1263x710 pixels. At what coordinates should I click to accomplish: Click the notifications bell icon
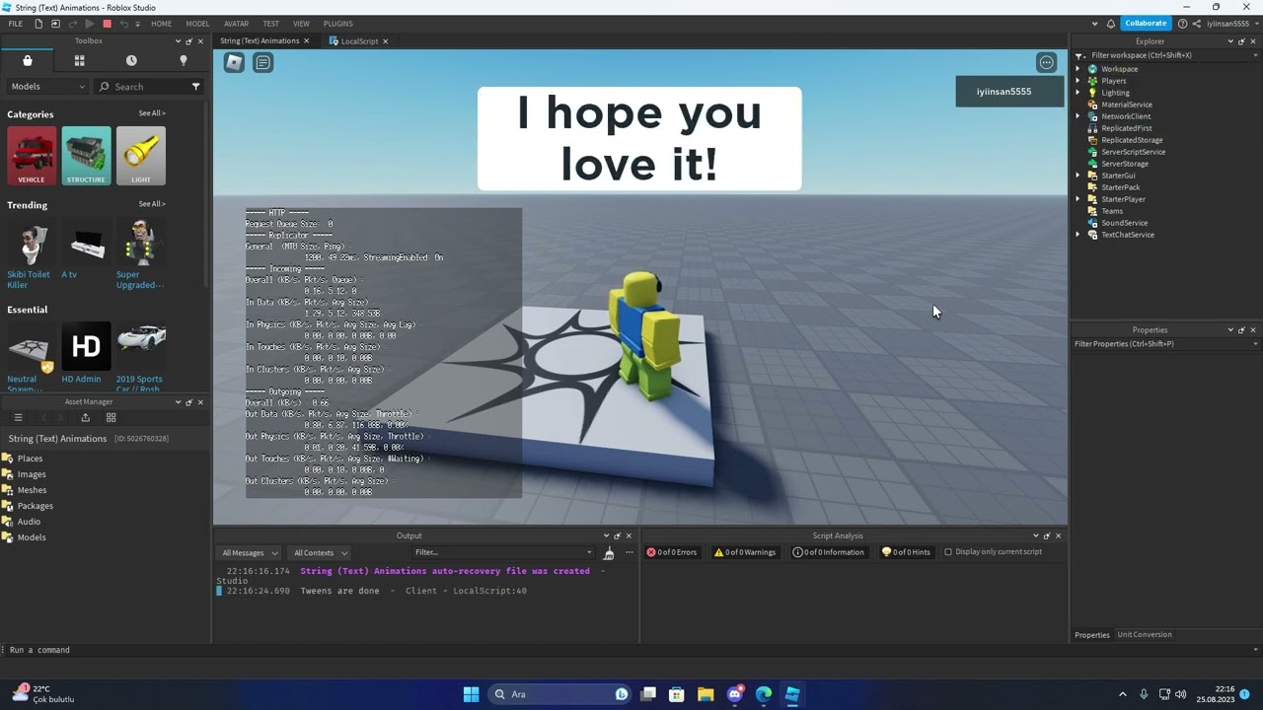(1110, 24)
